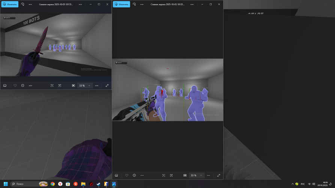Viewport: 335px width, 188px height.
Task: Open more options next to info in knife window
Action: click(x=30, y=85)
